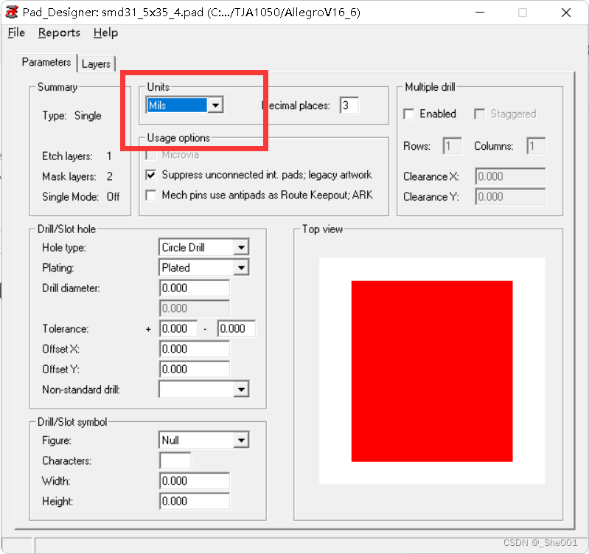Viewport: 589px width, 554px height.
Task: Click the Decimal places input field
Action: (349, 105)
